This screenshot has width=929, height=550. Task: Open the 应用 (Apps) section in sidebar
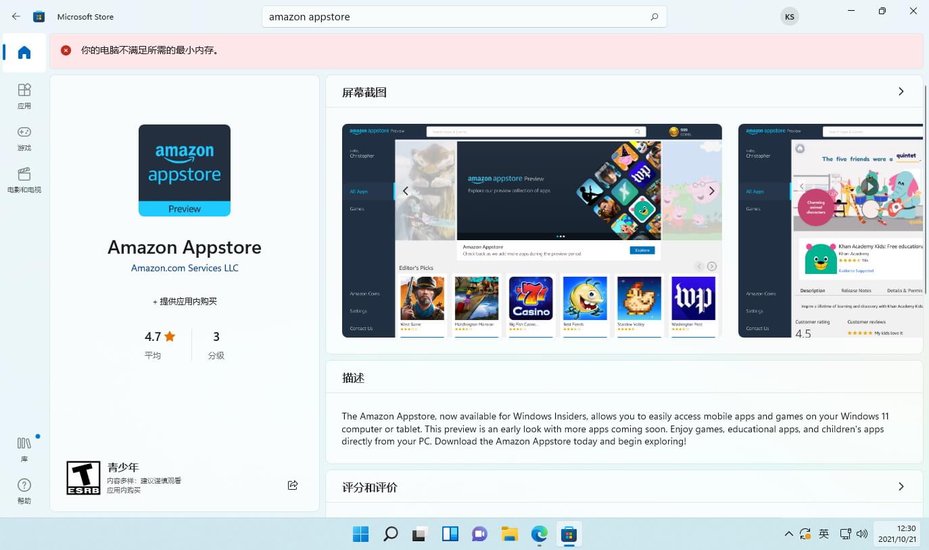(24, 96)
